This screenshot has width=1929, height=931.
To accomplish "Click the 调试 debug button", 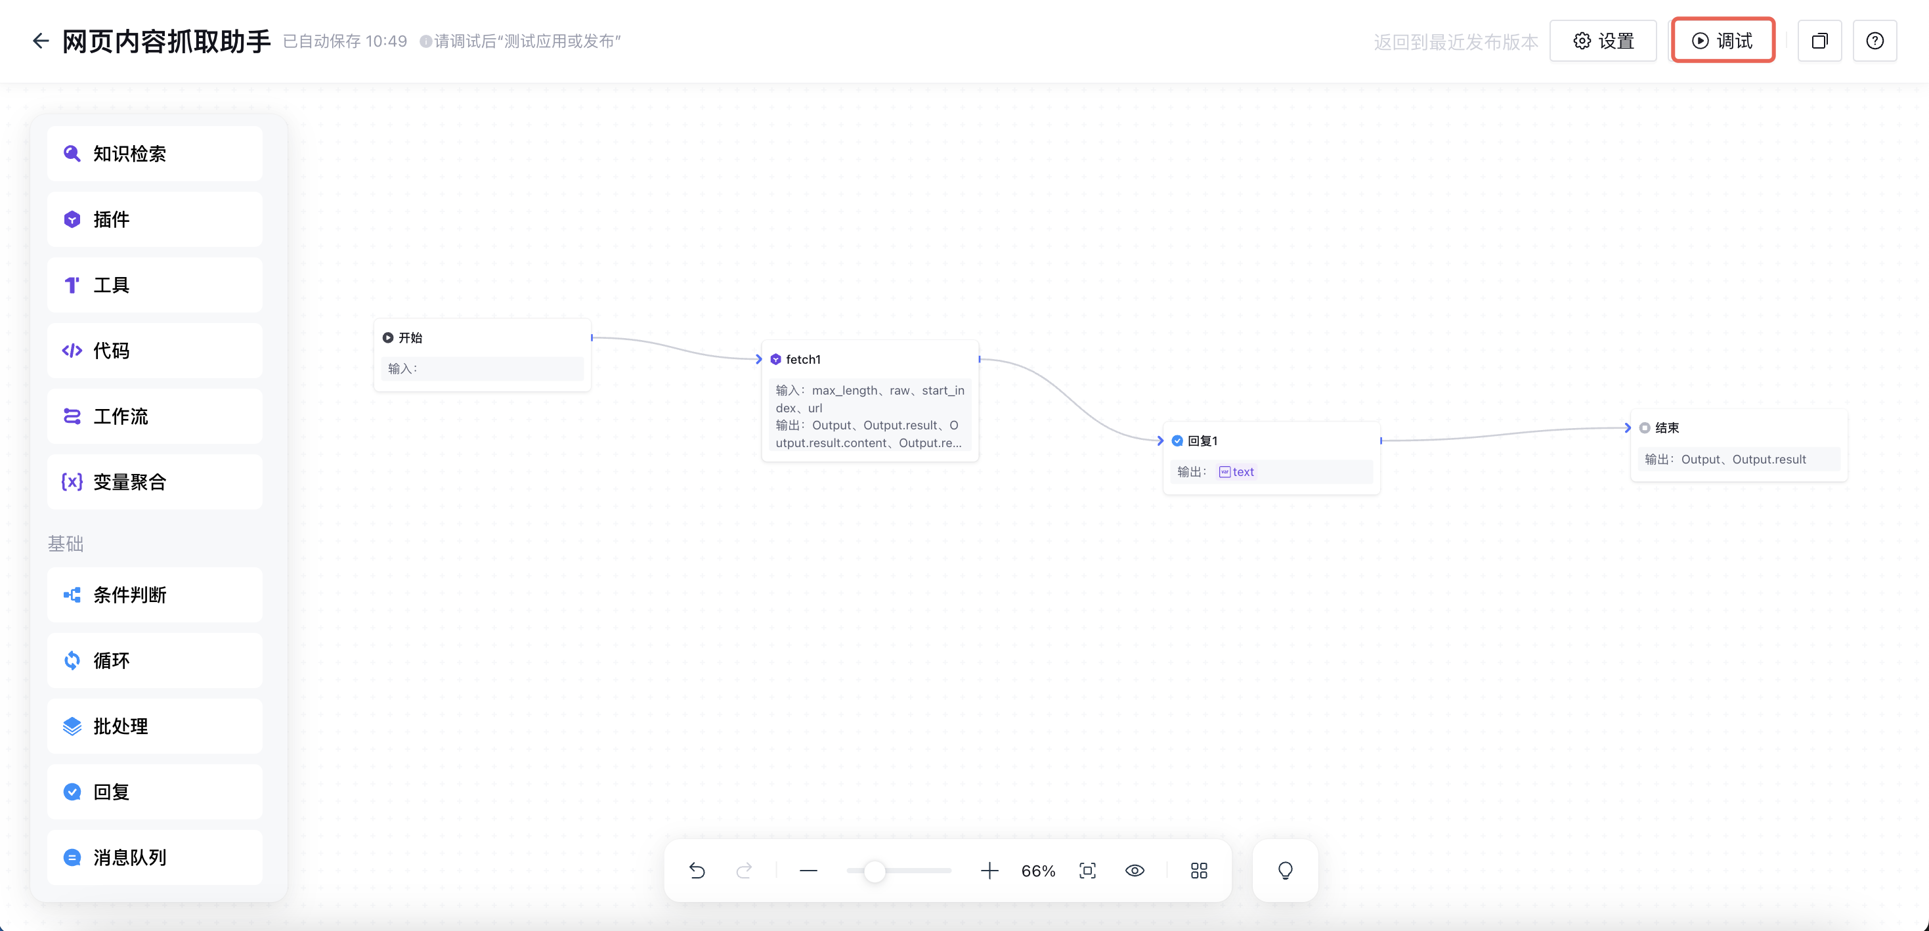I will point(1722,41).
